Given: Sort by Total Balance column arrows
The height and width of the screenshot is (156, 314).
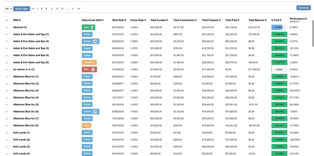Looking at the screenshot, I should (266, 20).
